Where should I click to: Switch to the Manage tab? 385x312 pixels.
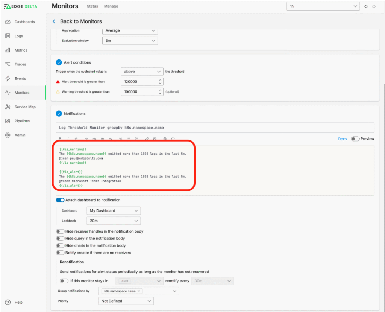pos(111,6)
